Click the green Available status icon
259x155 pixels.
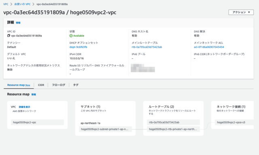71,36
